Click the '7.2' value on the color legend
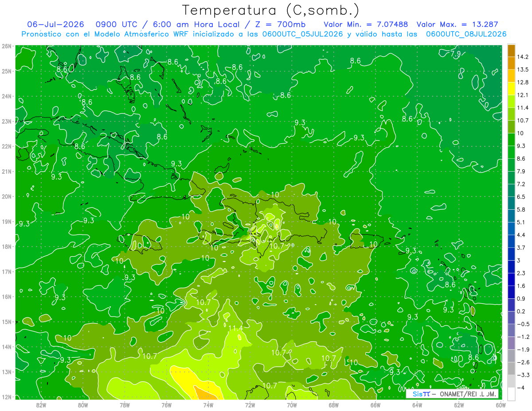Image resolution: width=532 pixels, height=411 pixels. point(521,184)
